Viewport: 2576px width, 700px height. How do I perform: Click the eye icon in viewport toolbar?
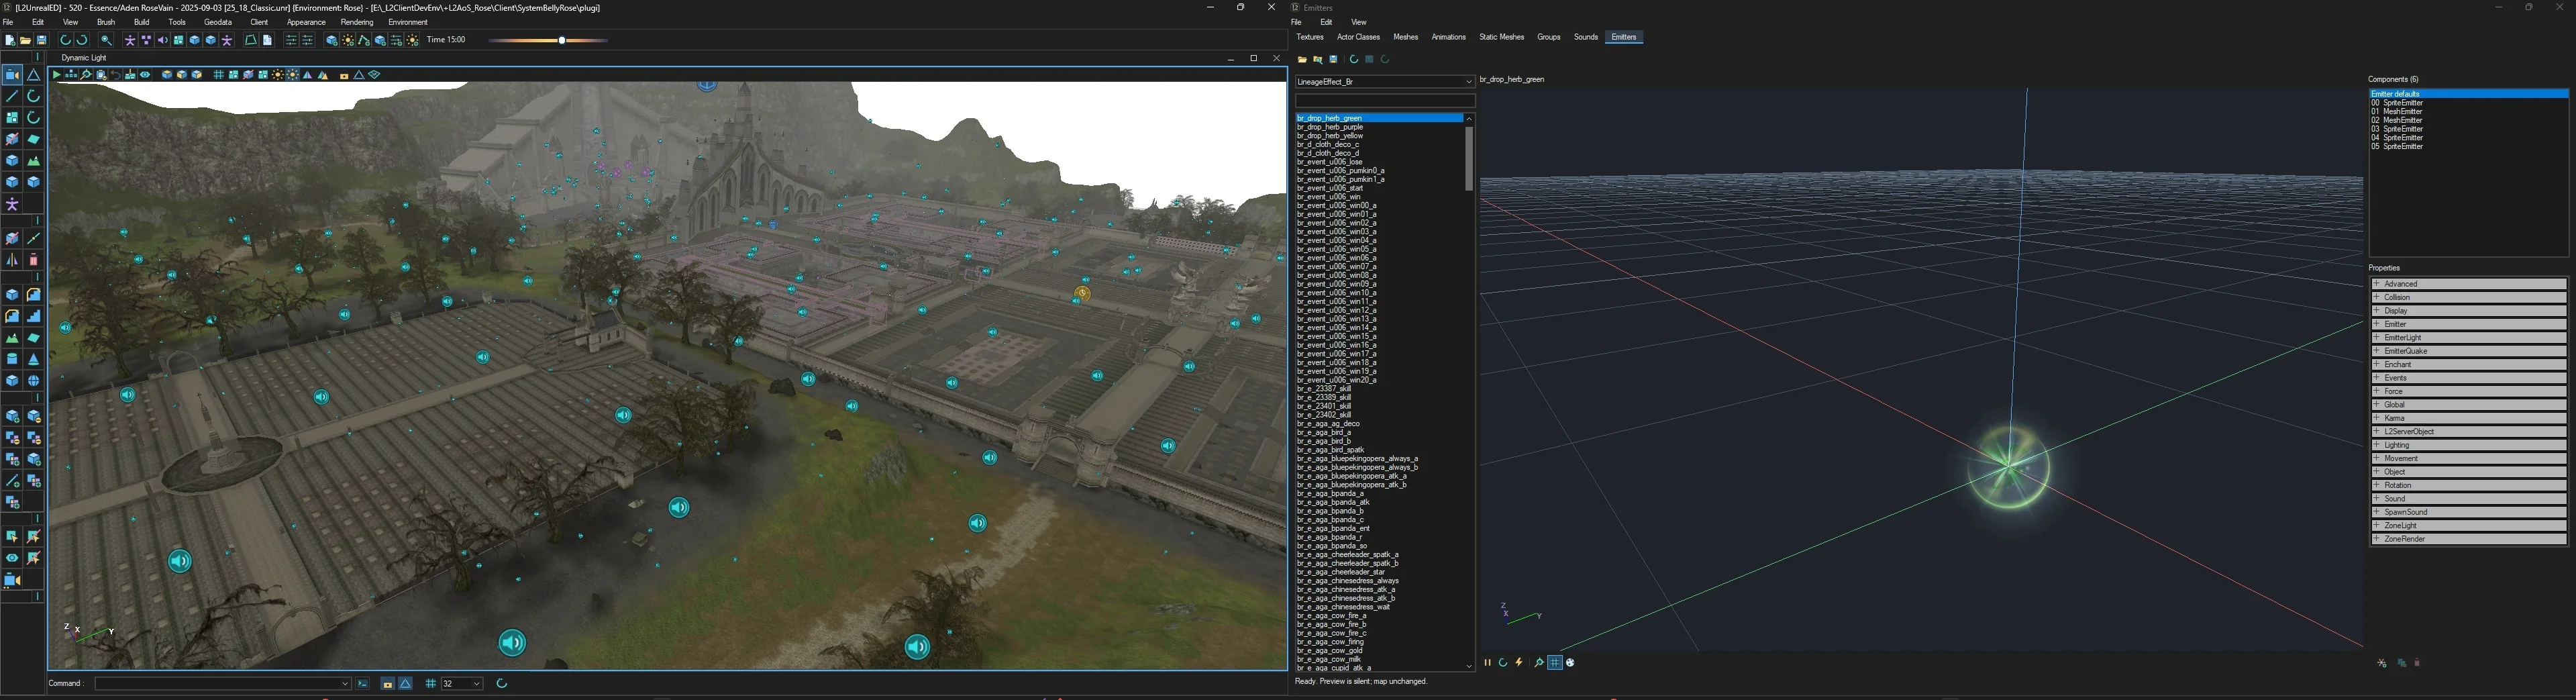pyautogui.click(x=145, y=75)
